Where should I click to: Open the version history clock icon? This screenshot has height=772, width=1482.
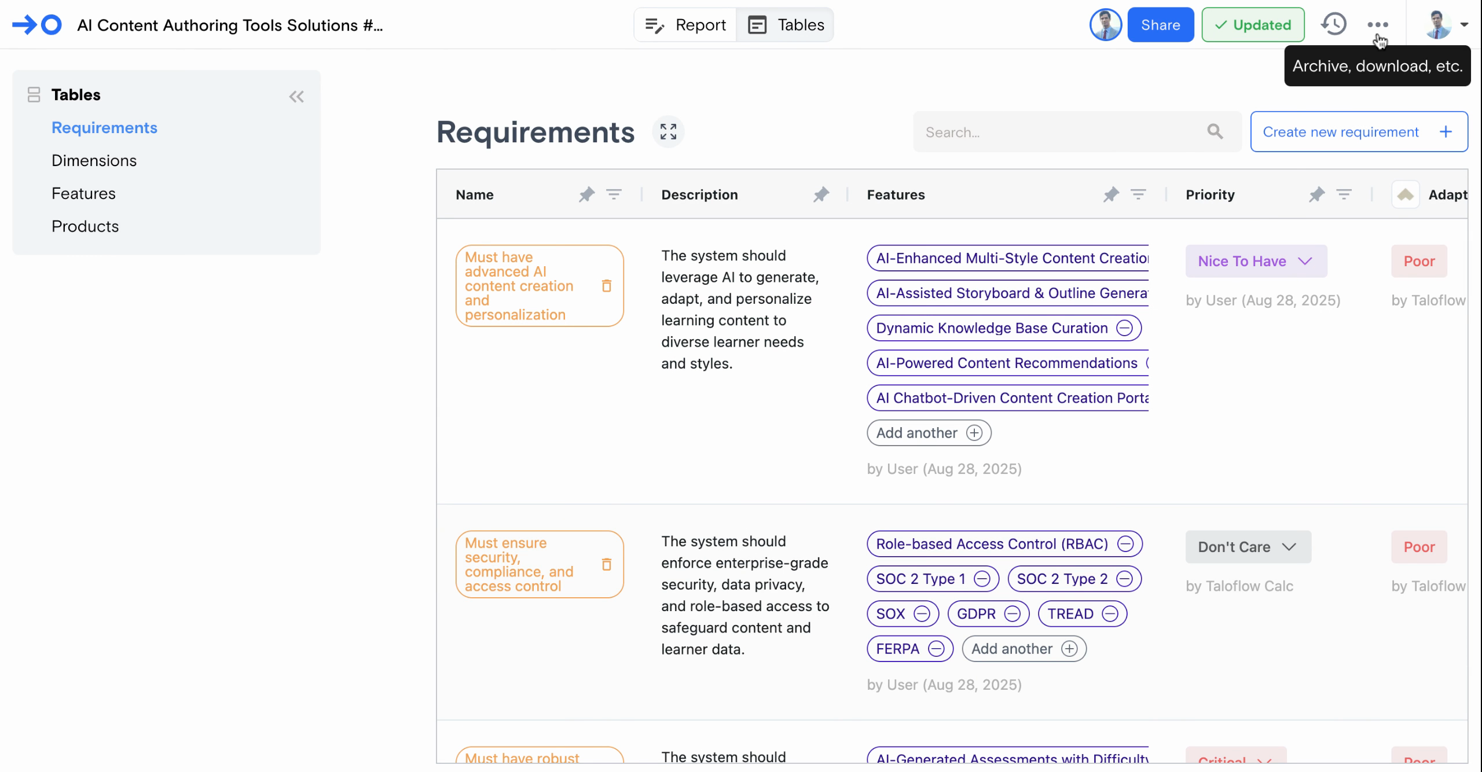point(1333,24)
